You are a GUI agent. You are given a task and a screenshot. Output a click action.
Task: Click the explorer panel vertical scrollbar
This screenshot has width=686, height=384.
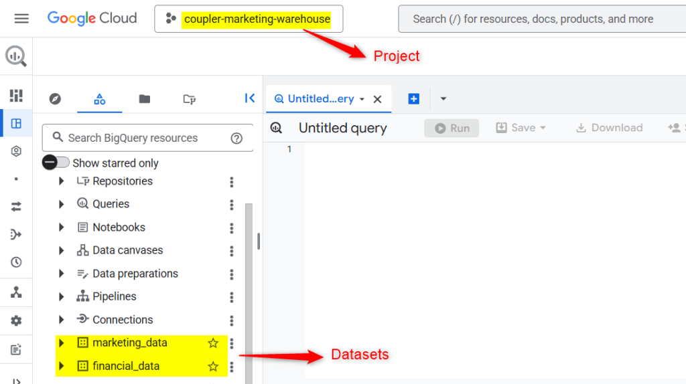coord(249,293)
